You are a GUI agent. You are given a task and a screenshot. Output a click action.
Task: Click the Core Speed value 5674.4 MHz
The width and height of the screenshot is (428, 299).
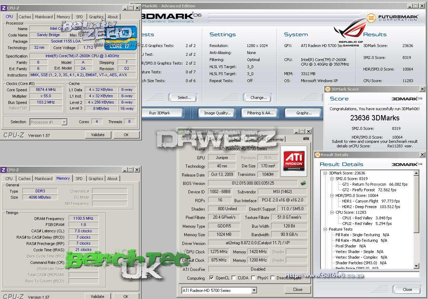[46, 89]
